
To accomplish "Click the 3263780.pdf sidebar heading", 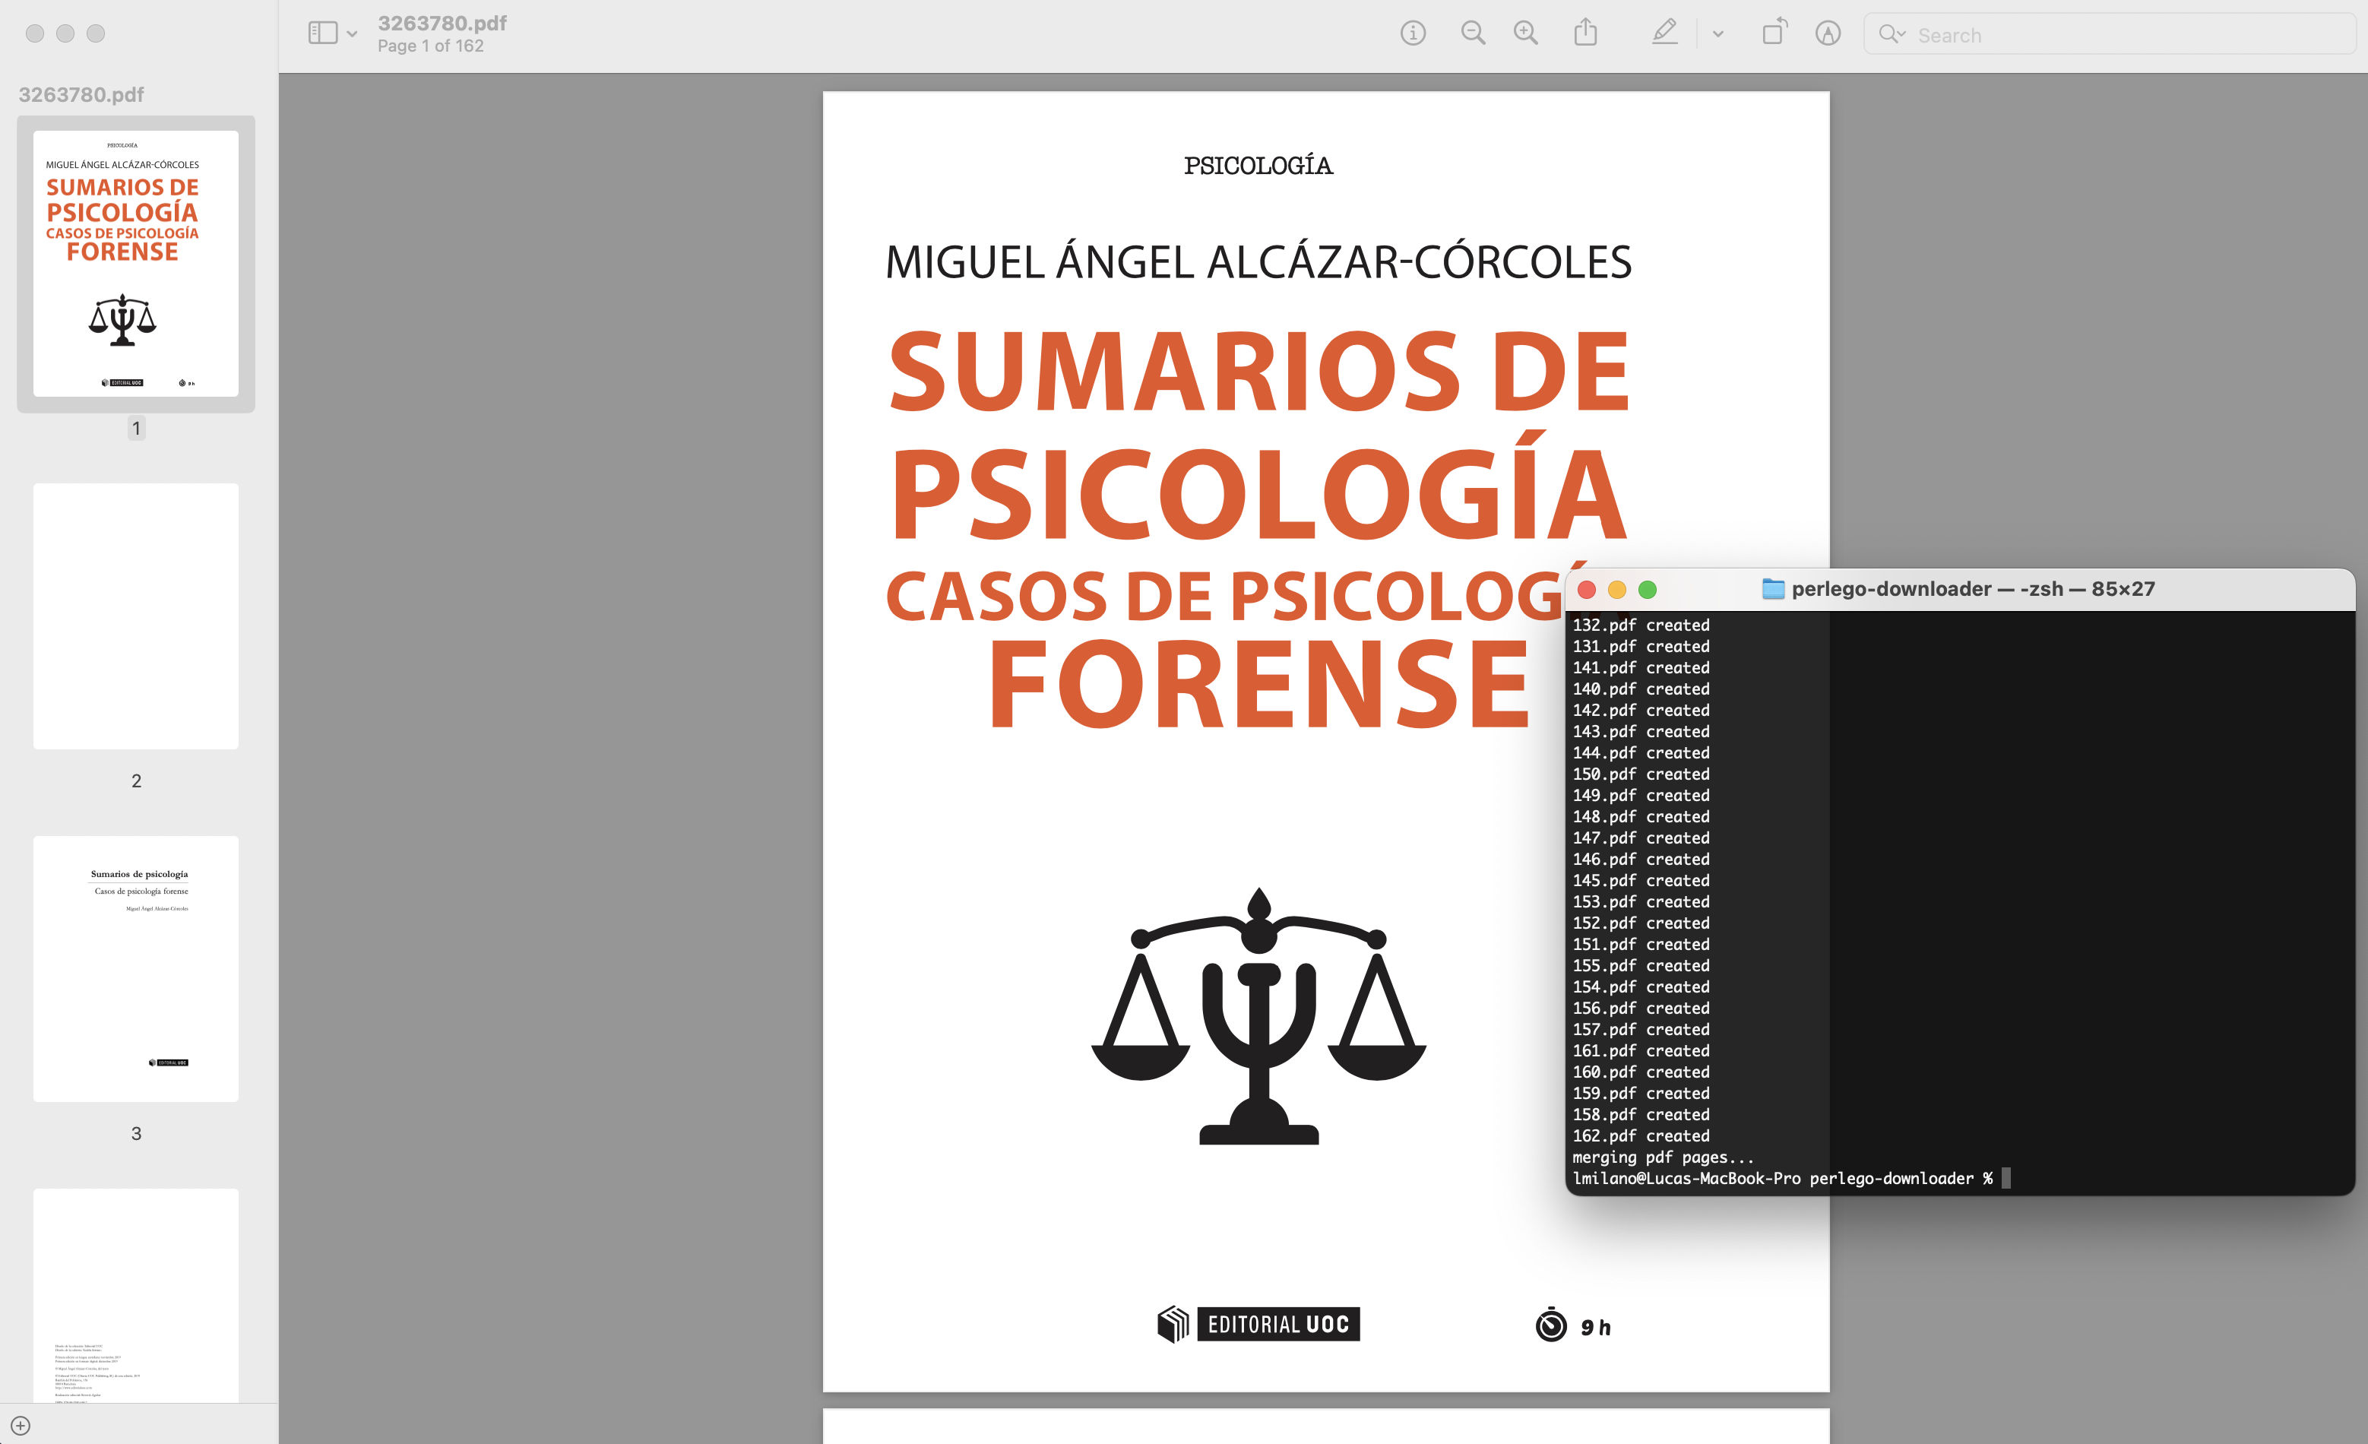I will (x=81, y=94).
